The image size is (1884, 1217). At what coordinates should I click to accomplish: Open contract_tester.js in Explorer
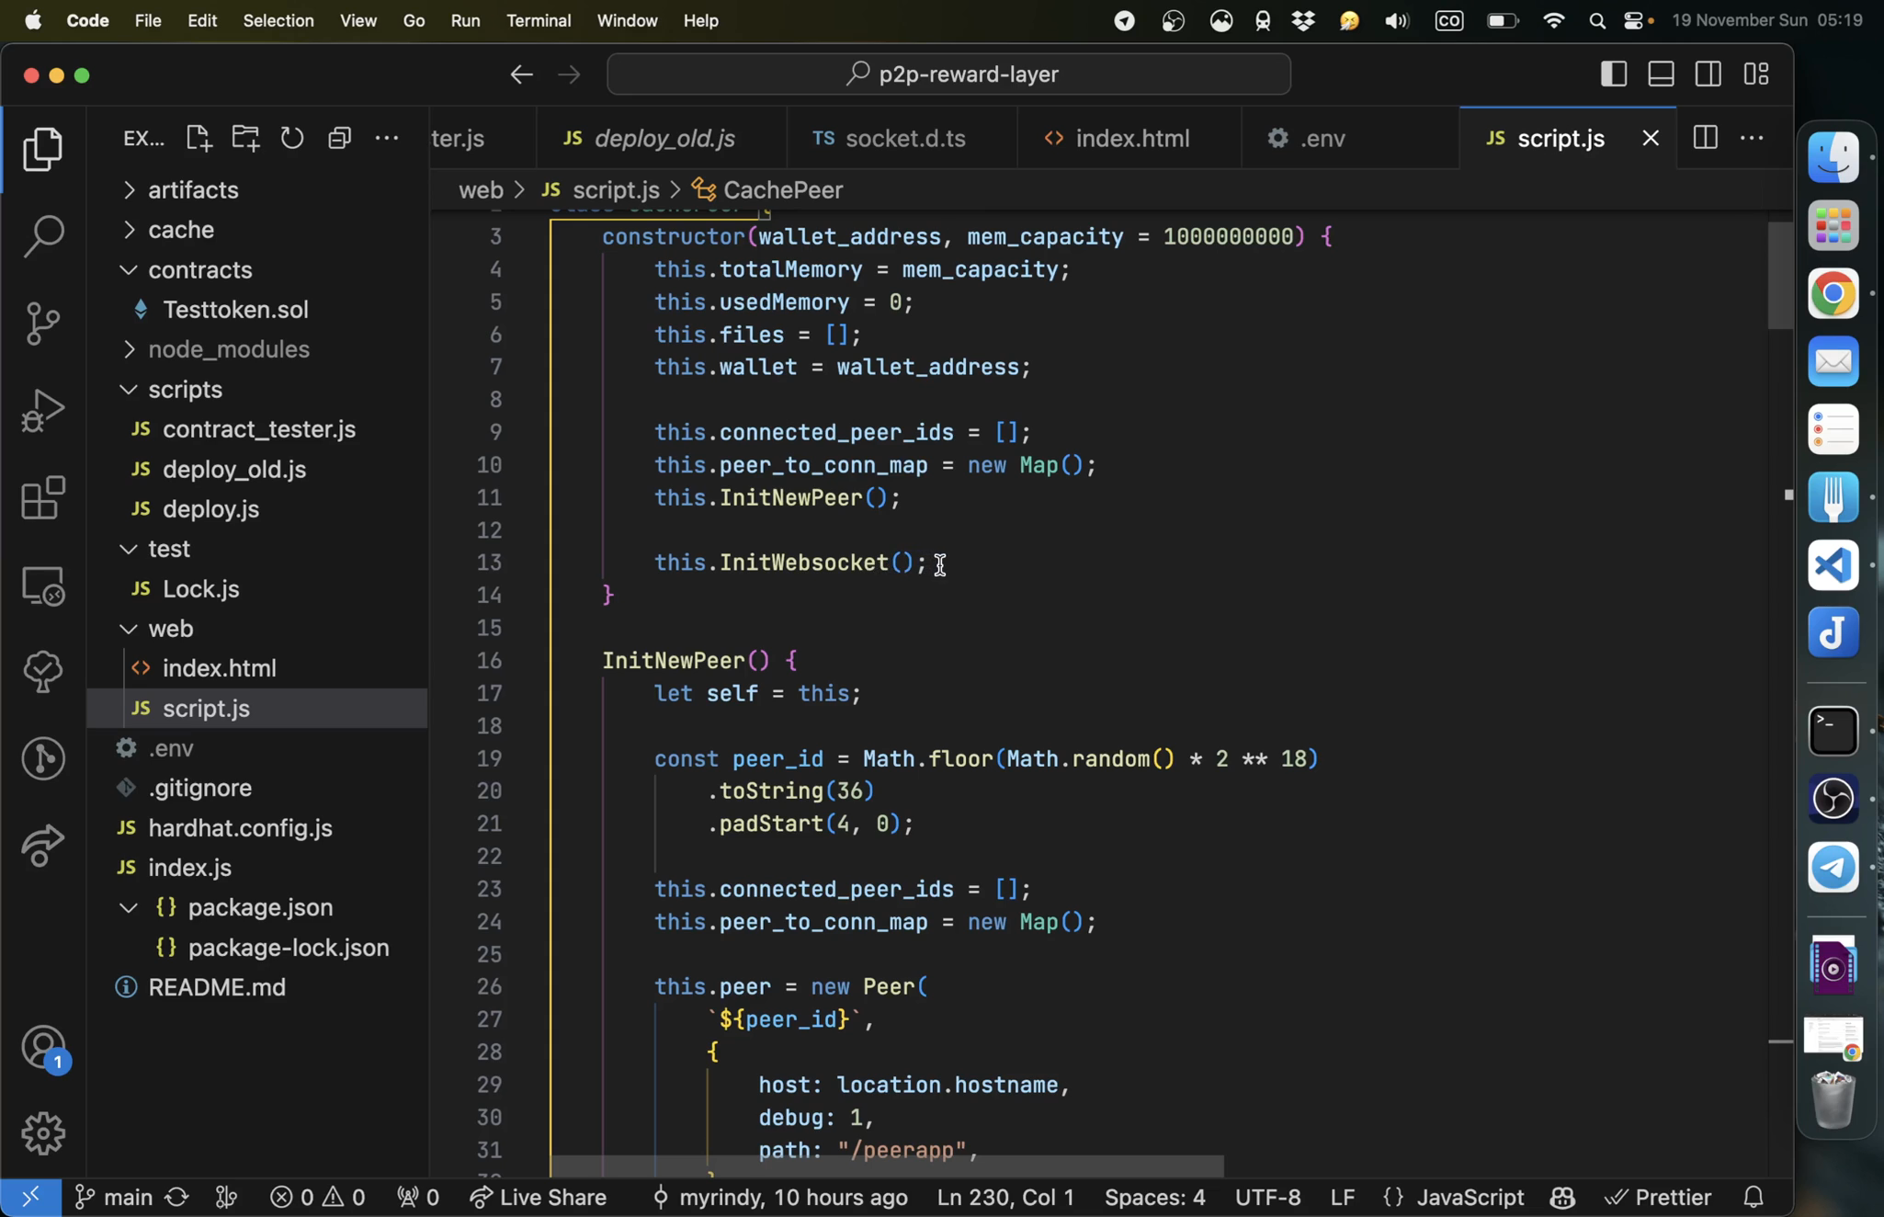point(259,429)
